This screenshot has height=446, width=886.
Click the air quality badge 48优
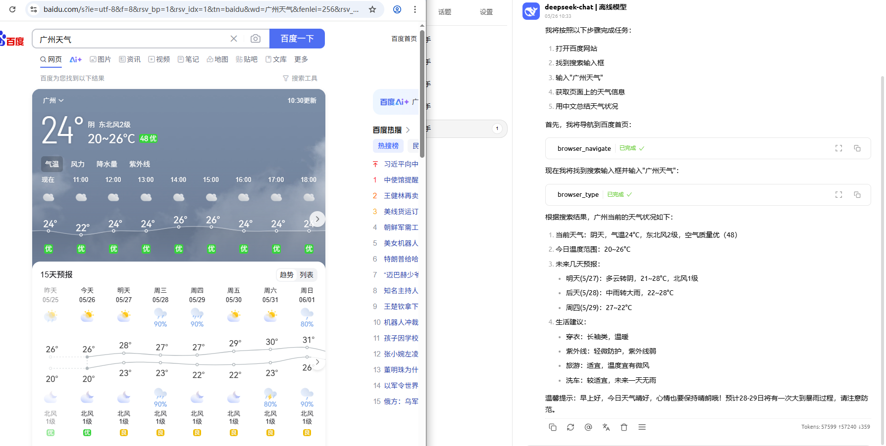(x=148, y=139)
